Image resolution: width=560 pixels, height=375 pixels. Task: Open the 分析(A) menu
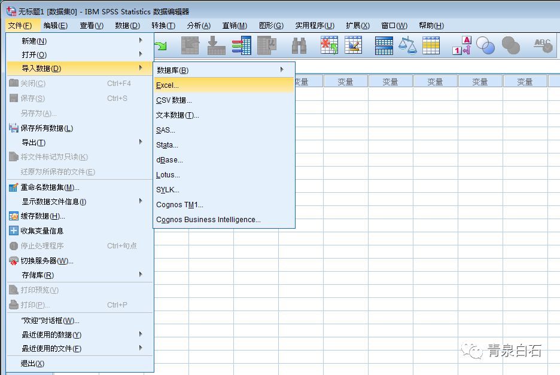[x=199, y=25]
